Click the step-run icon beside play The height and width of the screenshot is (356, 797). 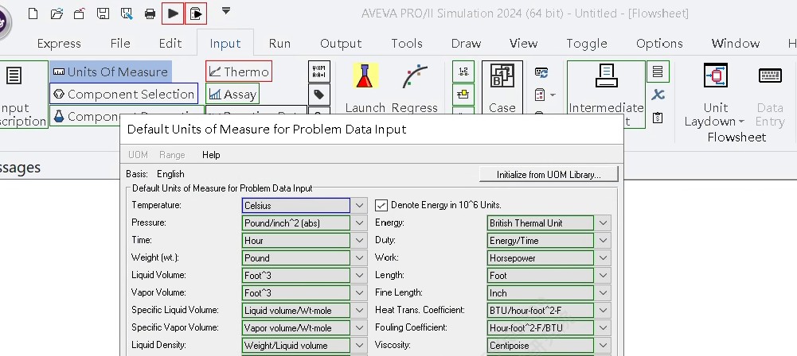(196, 14)
